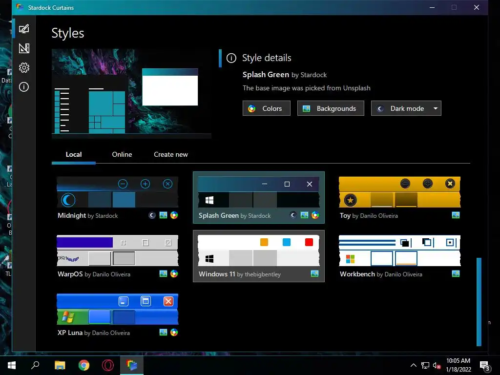This screenshot has width=500, height=375.
Task: Click XP Luna style's color wheel icon
Action: 174,332
